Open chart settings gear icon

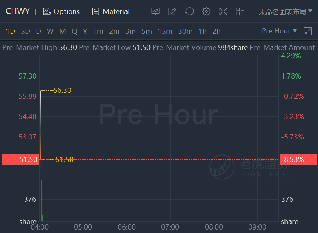click(x=206, y=11)
